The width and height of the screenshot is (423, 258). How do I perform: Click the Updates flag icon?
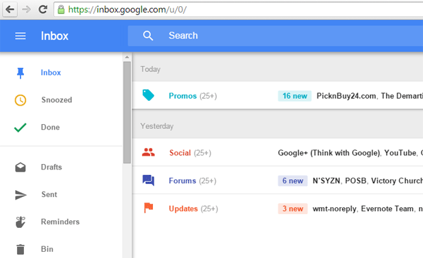point(148,208)
